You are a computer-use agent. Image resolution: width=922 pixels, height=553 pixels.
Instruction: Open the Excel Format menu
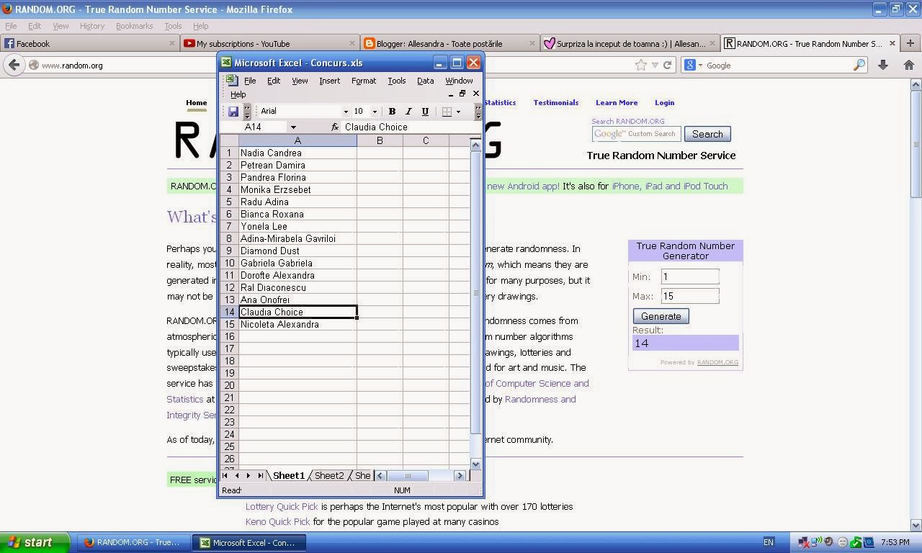click(364, 81)
